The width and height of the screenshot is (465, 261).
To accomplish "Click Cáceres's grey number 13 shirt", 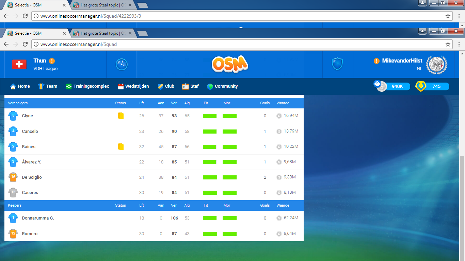I will click(13, 192).
